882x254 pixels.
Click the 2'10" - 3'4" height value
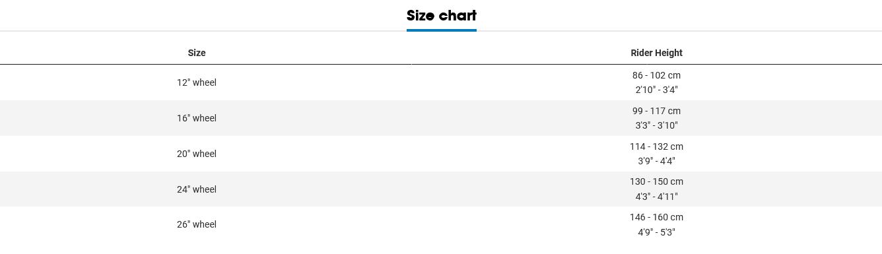point(656,90)
